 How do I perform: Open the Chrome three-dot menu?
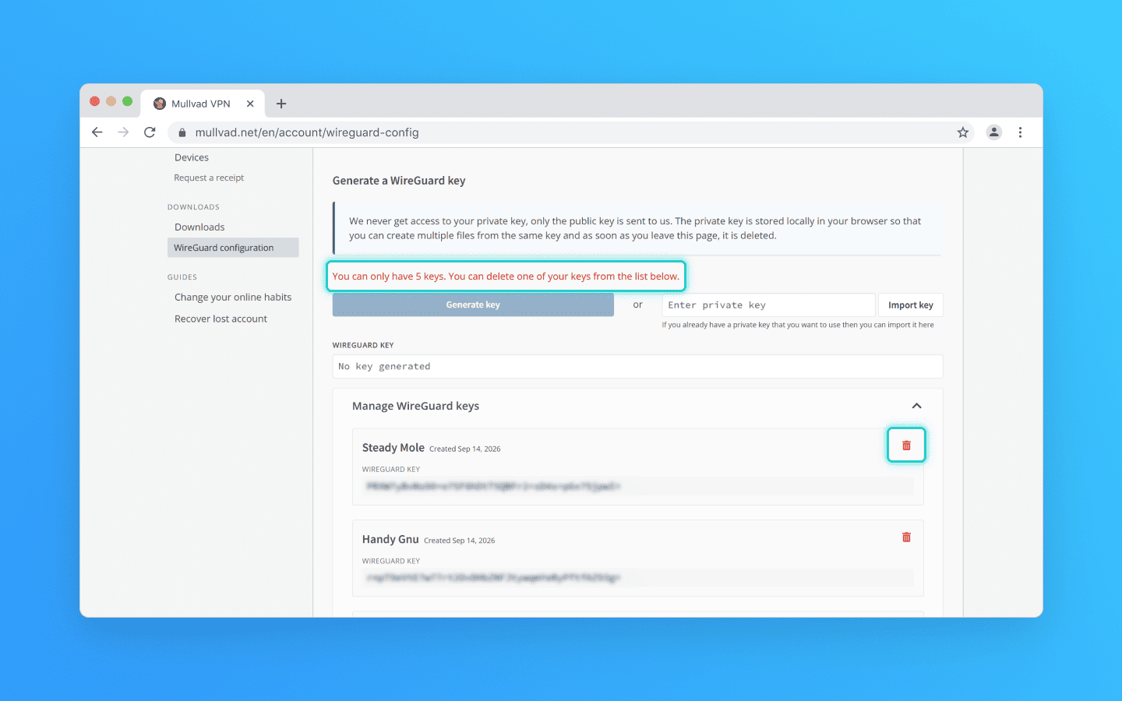(x=1020, y=132)
